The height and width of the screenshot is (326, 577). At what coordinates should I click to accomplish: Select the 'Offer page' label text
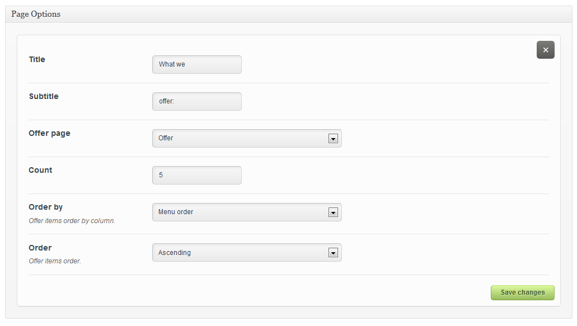point(49,133)
